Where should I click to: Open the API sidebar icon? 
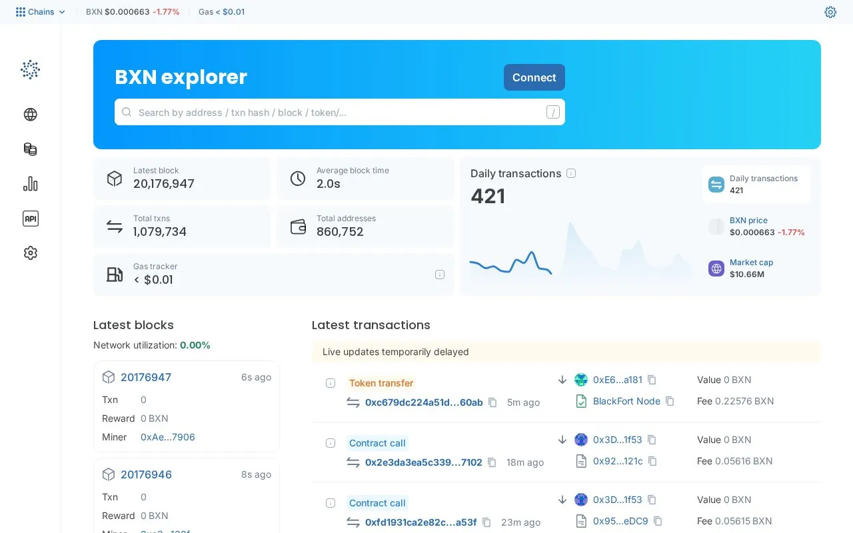coord(30,219)
